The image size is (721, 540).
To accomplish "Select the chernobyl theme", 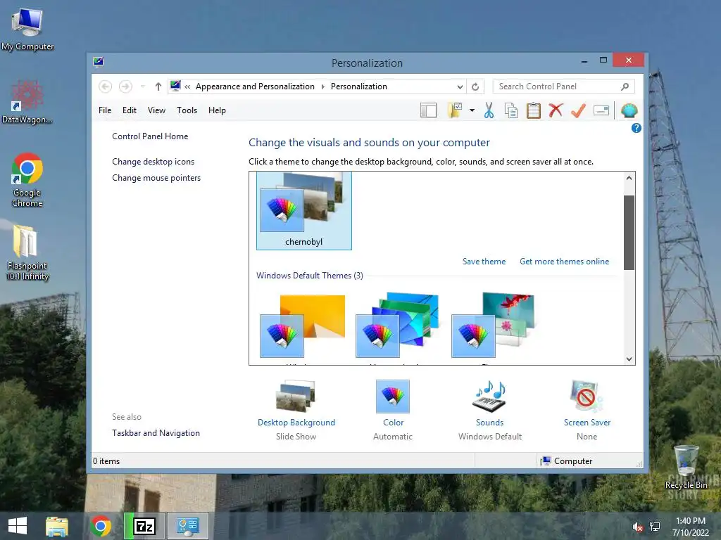I will click(304, 211).
